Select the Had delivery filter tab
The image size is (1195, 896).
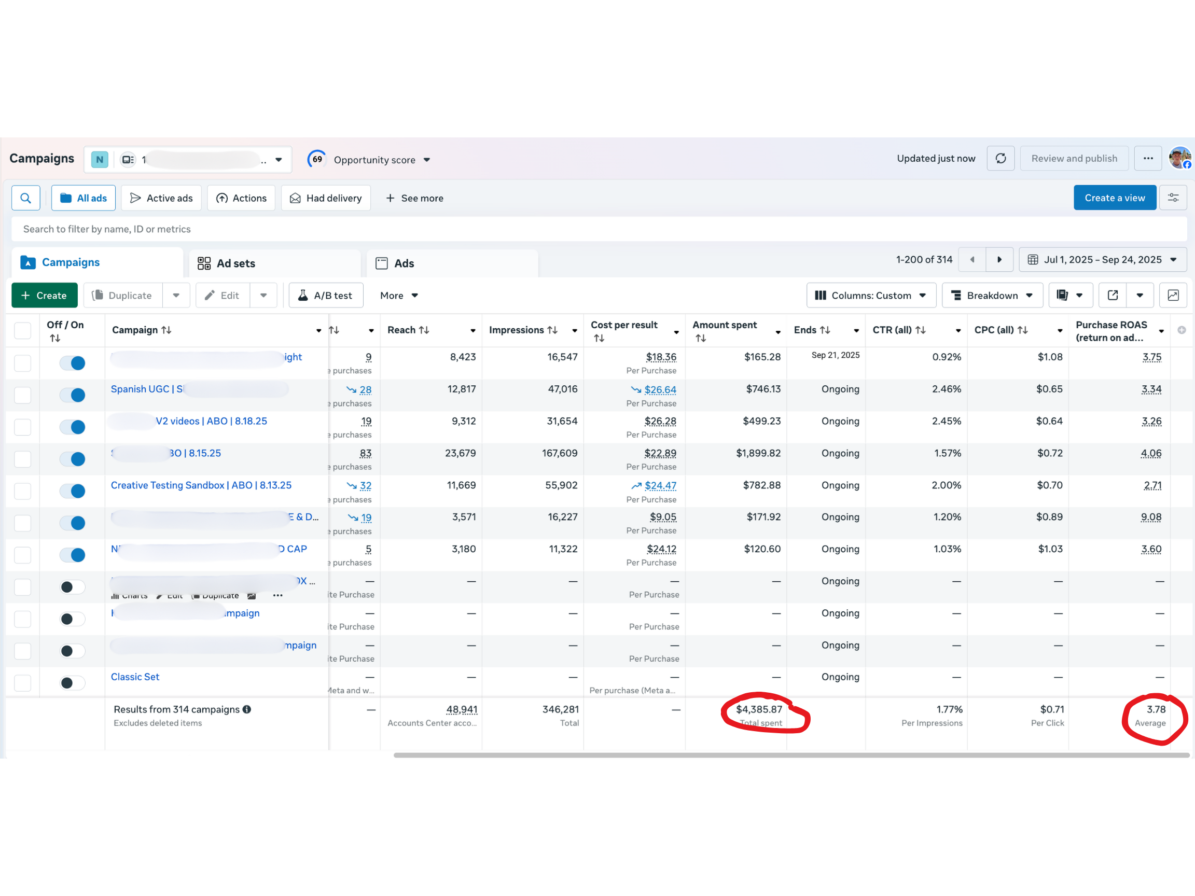326,198
